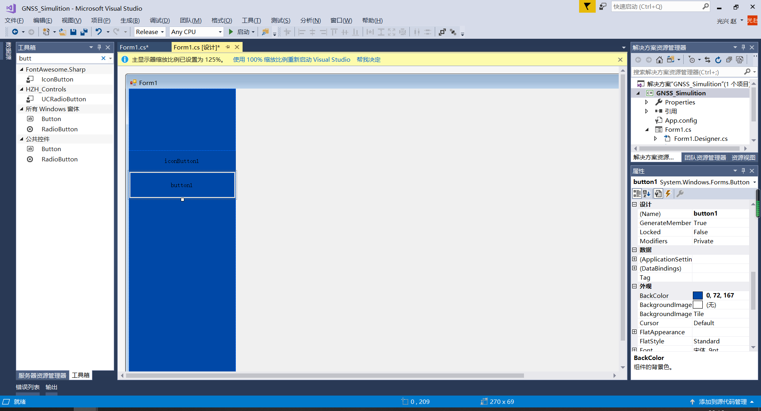Image resolution: width=761 pixels, height=411 pixels.
Task: Pin the Toolbox panel open
Action: pos(99,47)
